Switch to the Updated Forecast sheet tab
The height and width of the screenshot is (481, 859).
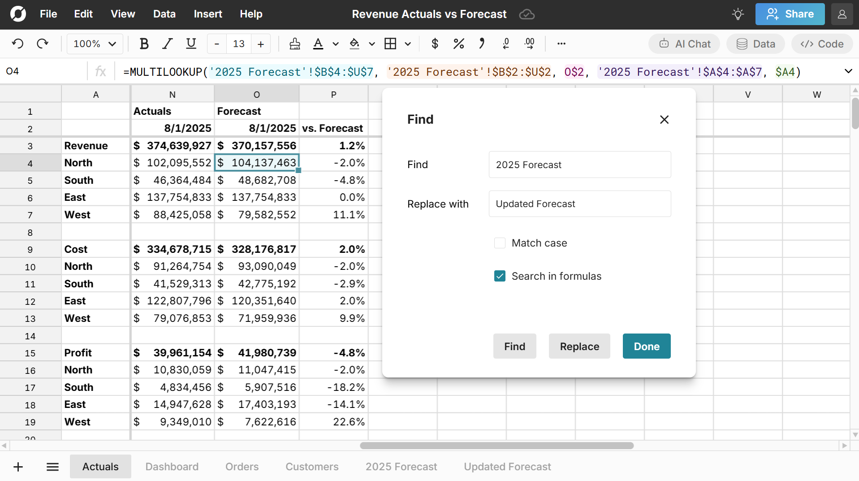tap(507, 467)
